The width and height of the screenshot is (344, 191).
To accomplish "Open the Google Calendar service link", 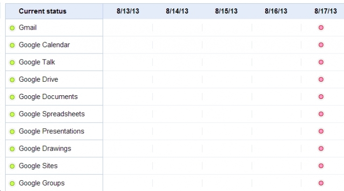I will tap(44, 45).
